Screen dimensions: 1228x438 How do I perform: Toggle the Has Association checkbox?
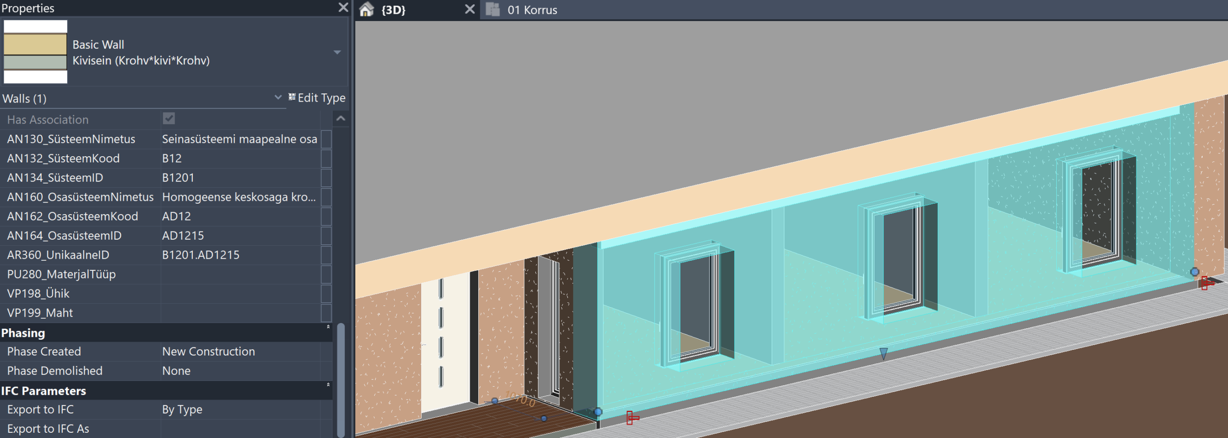[x=169, y=119]
